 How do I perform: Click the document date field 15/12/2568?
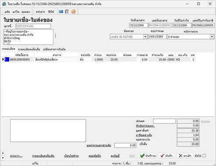click(138, 25)
